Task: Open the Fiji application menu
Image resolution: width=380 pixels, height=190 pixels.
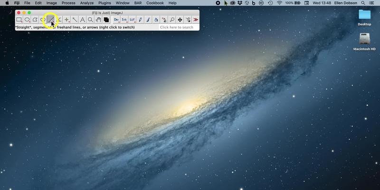Action: 17,3
